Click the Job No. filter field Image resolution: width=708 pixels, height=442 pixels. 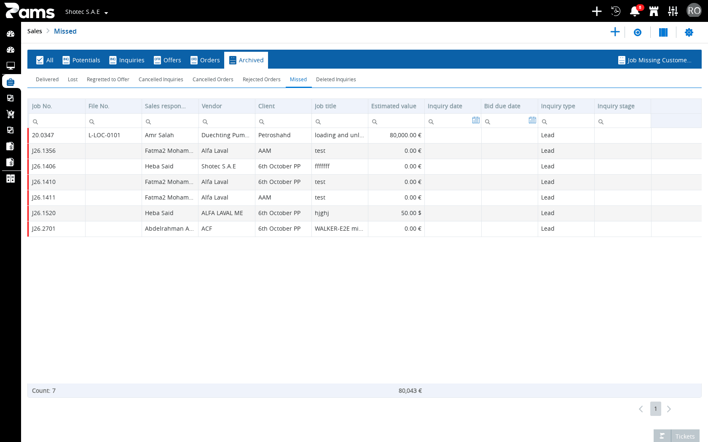click(57, 121)
